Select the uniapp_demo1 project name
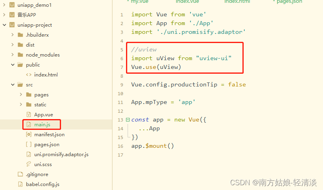Image resolution: width=323 pixels, height=190 pixels. click(35, 5)
